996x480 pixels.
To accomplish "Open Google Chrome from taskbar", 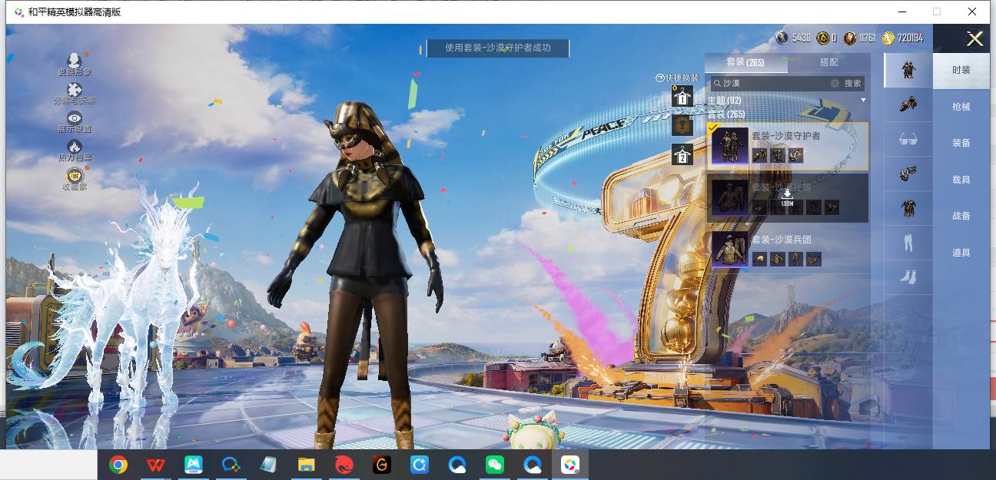I will pos(118,465).
